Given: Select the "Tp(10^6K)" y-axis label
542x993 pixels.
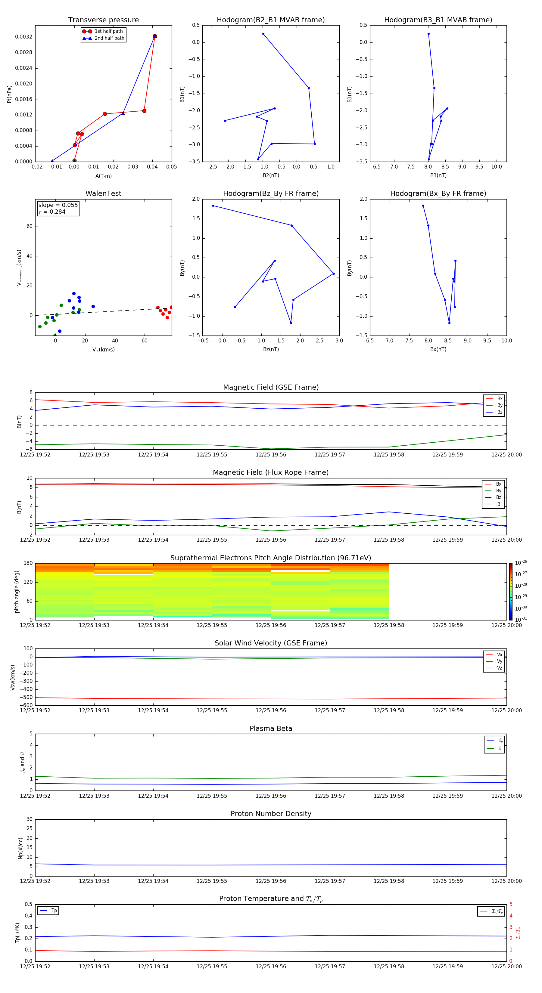Looking at the screenshot, I should point(17,933).
